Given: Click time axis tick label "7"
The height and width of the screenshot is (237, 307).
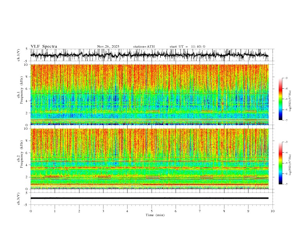Looking at the screenshot, I should 200,211.
